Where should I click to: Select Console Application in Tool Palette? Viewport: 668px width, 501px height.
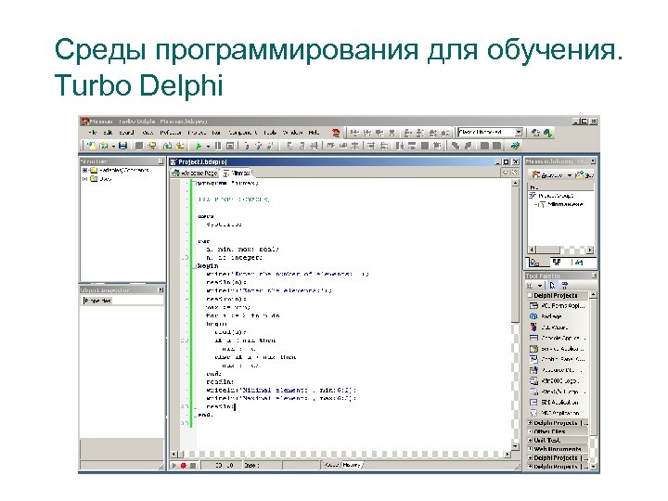[x=558, y=338]
